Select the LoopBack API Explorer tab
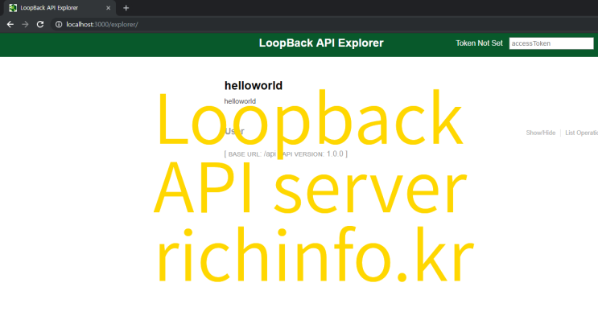598x336 pixels. coord(59,8)
